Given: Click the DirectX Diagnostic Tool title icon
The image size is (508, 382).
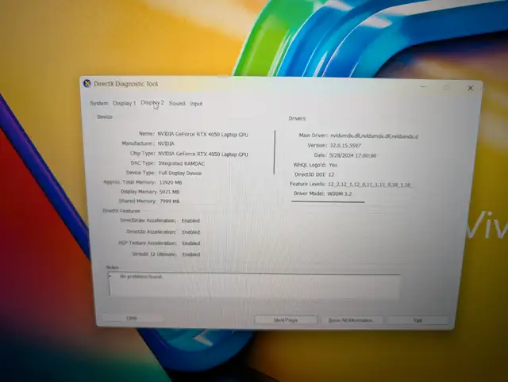Looking at the screenshot, I should click(x=87, y=83).
